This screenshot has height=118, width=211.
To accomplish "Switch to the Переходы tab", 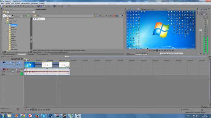I will [x=31, y=54].
